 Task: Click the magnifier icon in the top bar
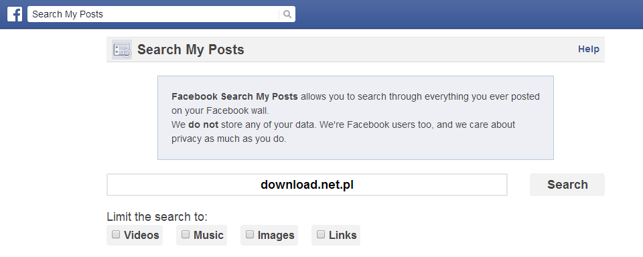tap(287, 14)
